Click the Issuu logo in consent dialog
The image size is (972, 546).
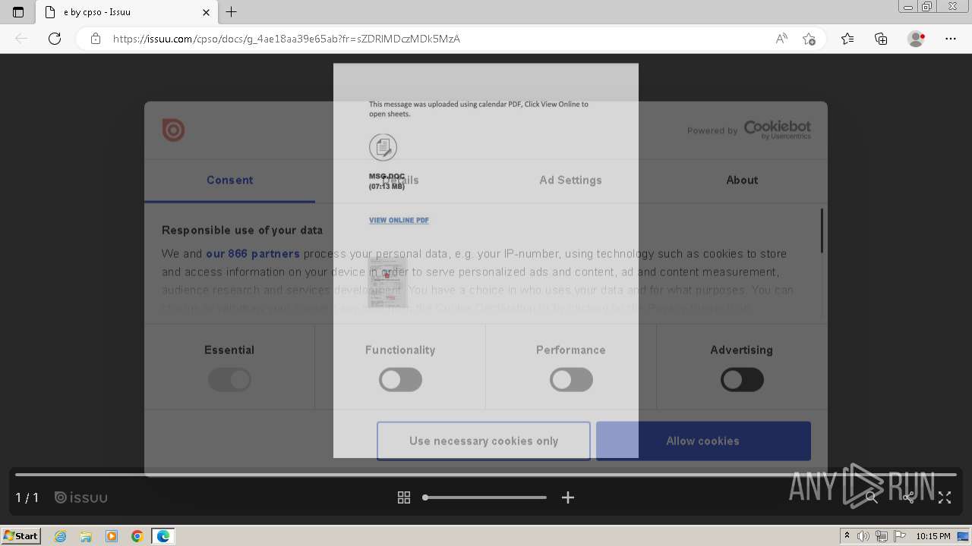point(173,130)
